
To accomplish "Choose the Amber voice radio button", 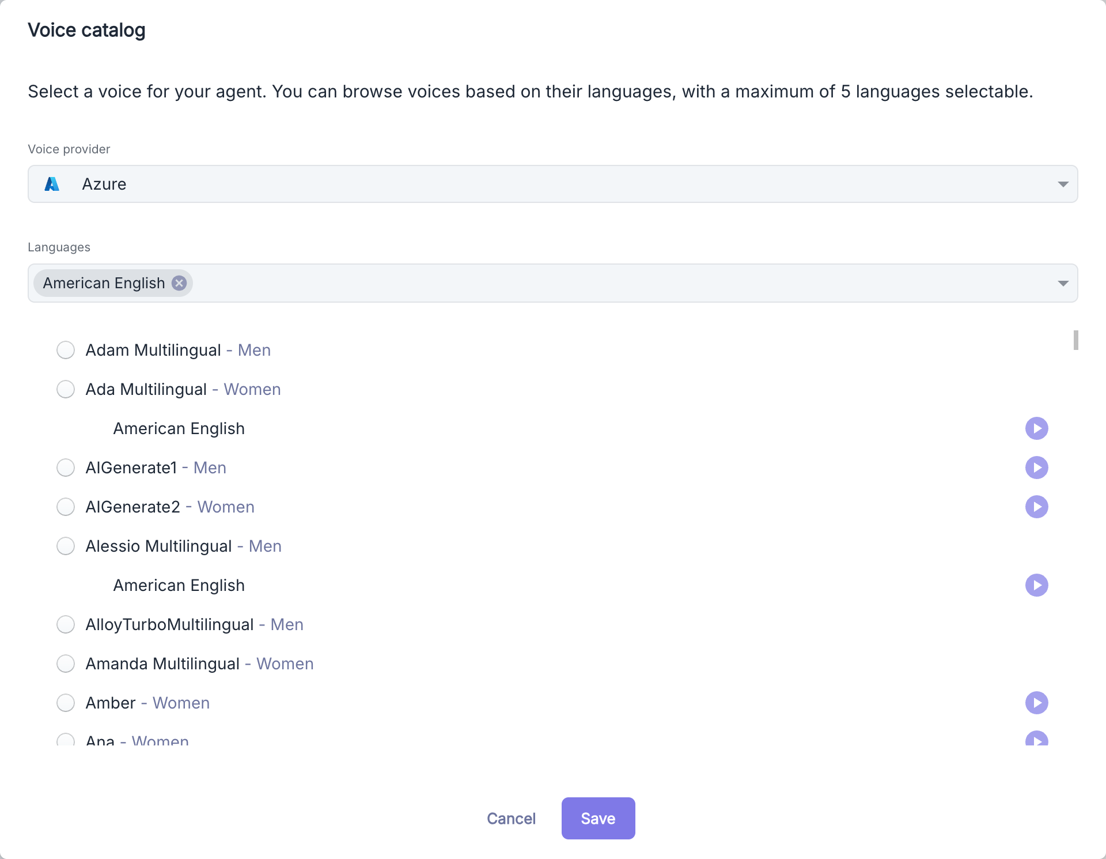I will [x=66, y=703].
